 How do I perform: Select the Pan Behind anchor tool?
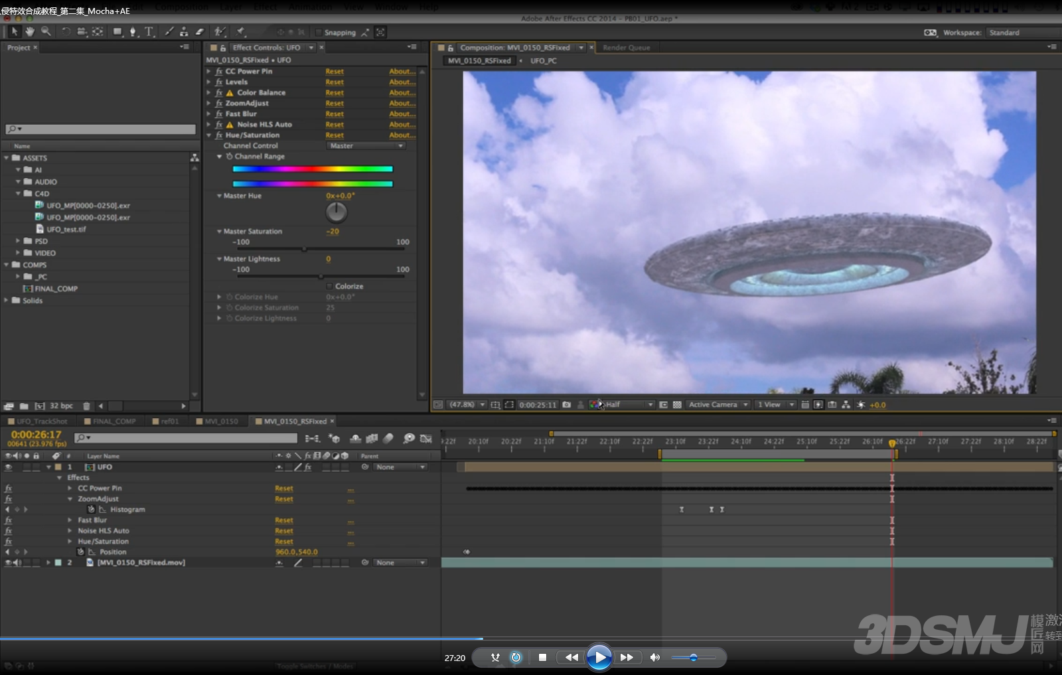coord(98,32)
